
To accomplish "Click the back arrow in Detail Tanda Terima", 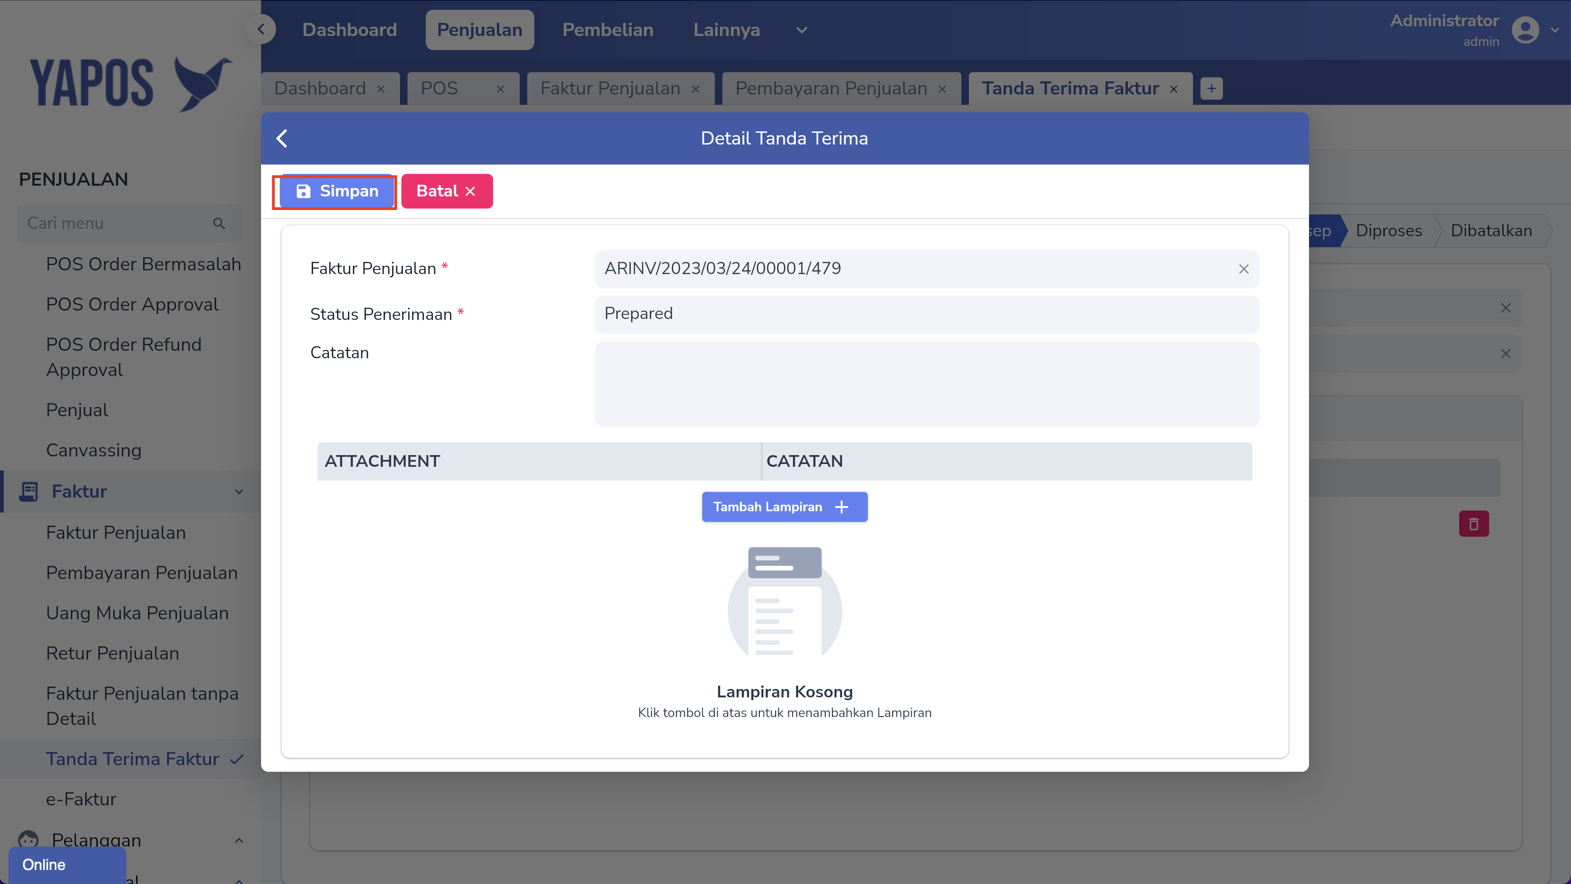I will tap(282, 138).
